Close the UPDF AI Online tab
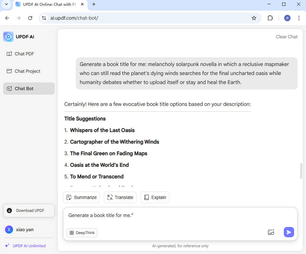Image resolution: width=306 pixels, height=254 pixels. (x=82, y=4)
